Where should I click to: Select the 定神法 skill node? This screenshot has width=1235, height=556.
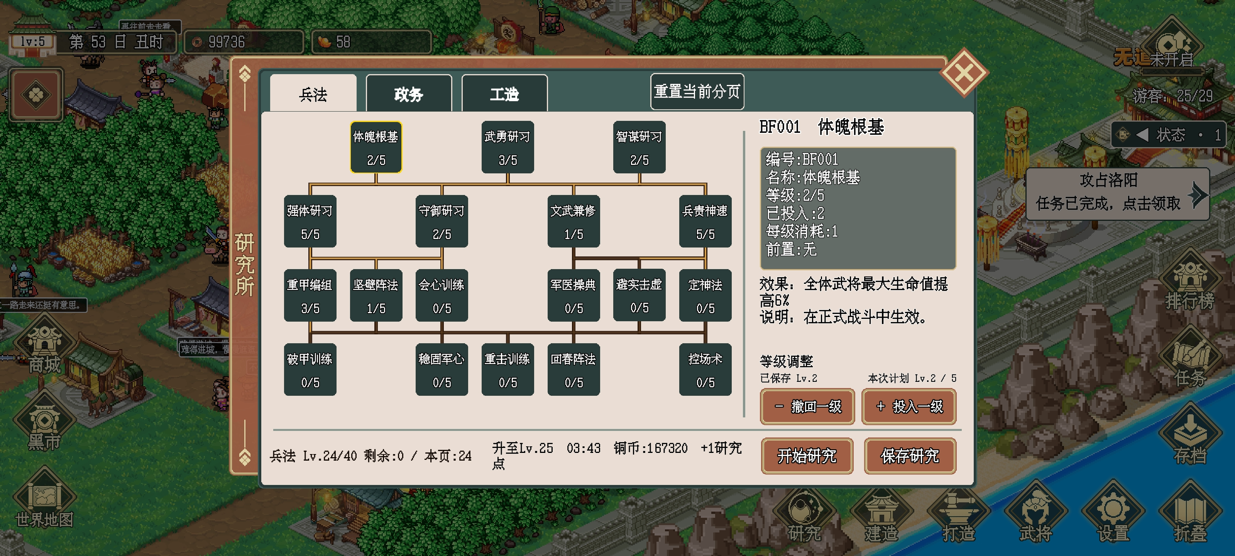705,295
